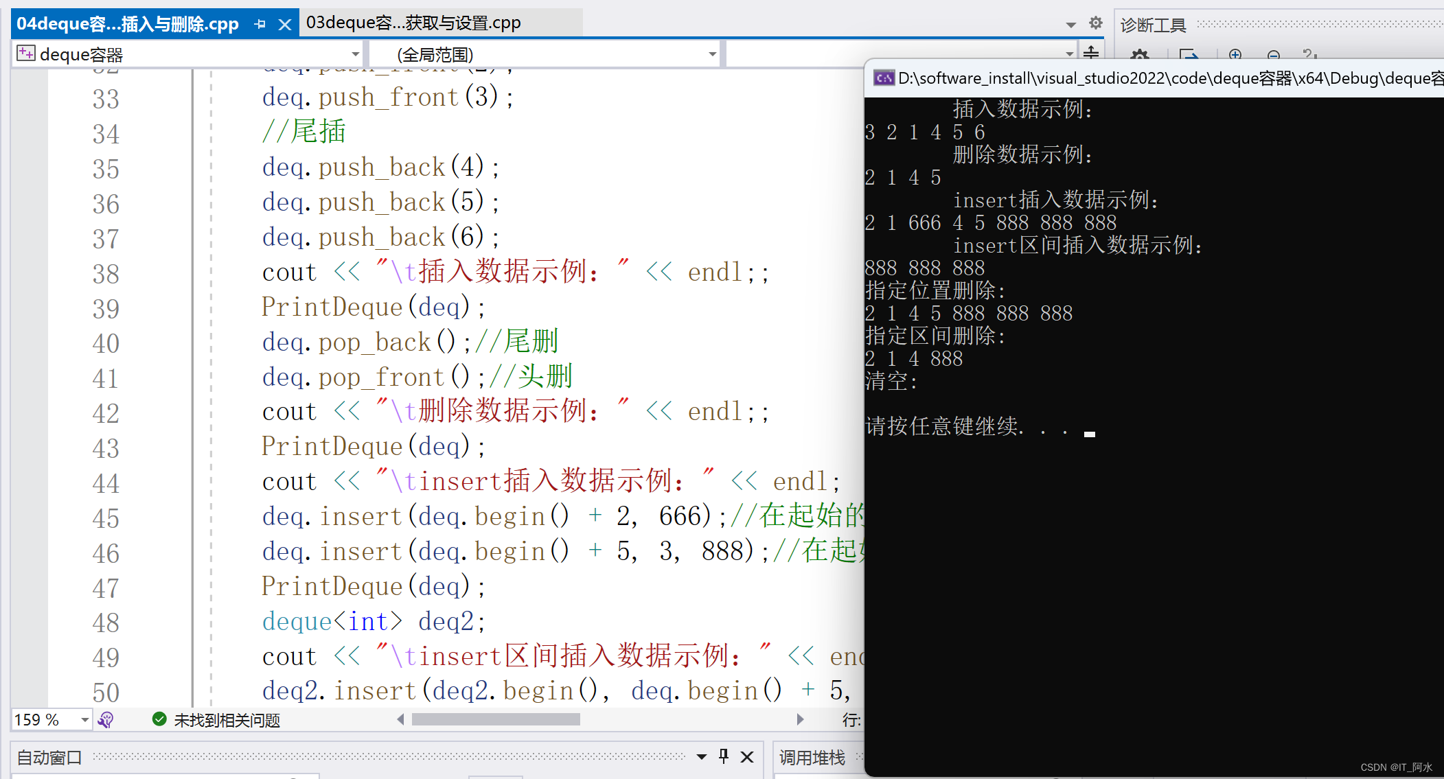
Task: Open the tab settings gear icon
Action: coord(1096,23)
